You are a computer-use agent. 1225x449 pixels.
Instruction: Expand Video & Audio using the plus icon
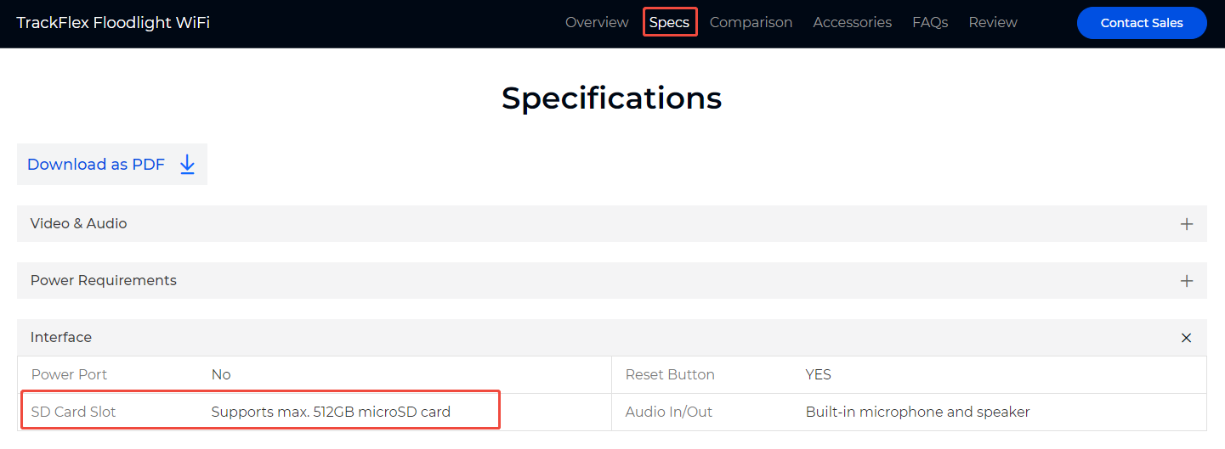1187,224
